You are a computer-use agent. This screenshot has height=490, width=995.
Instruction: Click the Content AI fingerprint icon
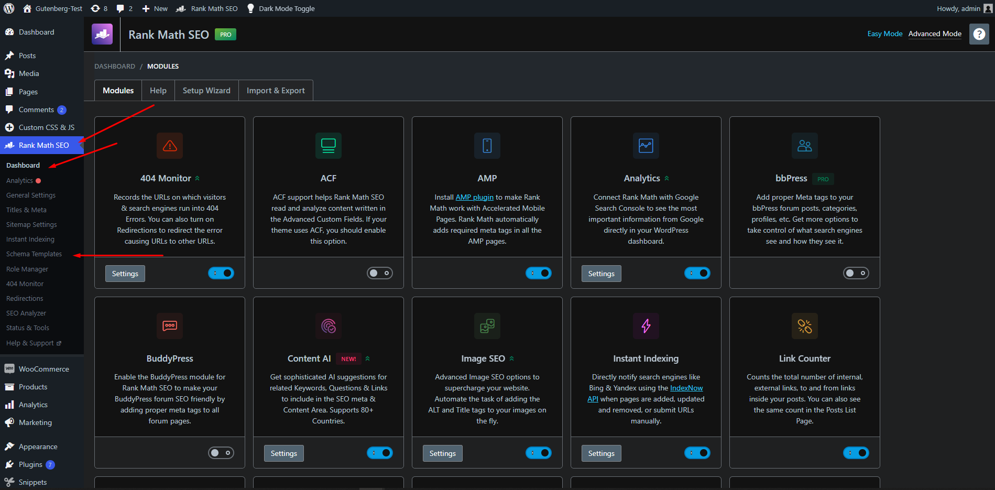click(329, 326)
